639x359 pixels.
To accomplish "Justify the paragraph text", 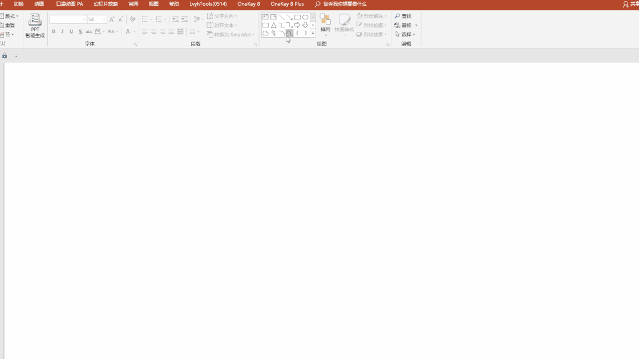I will point(171,31).
